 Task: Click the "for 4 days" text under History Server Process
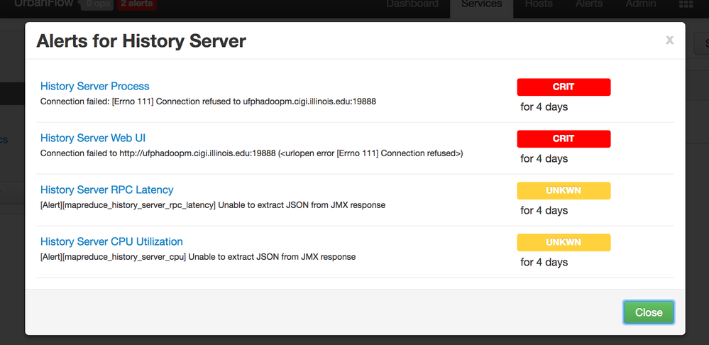[544, 107]
